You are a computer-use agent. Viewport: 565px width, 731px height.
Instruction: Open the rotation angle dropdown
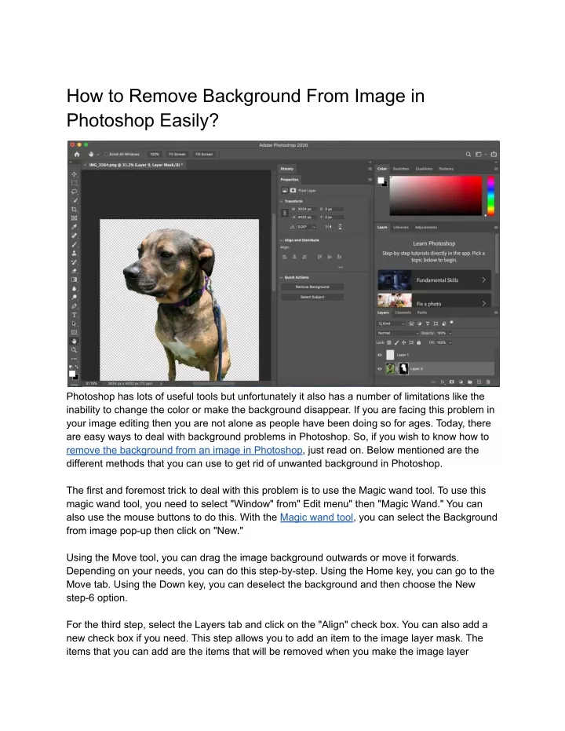click(315, 227)
